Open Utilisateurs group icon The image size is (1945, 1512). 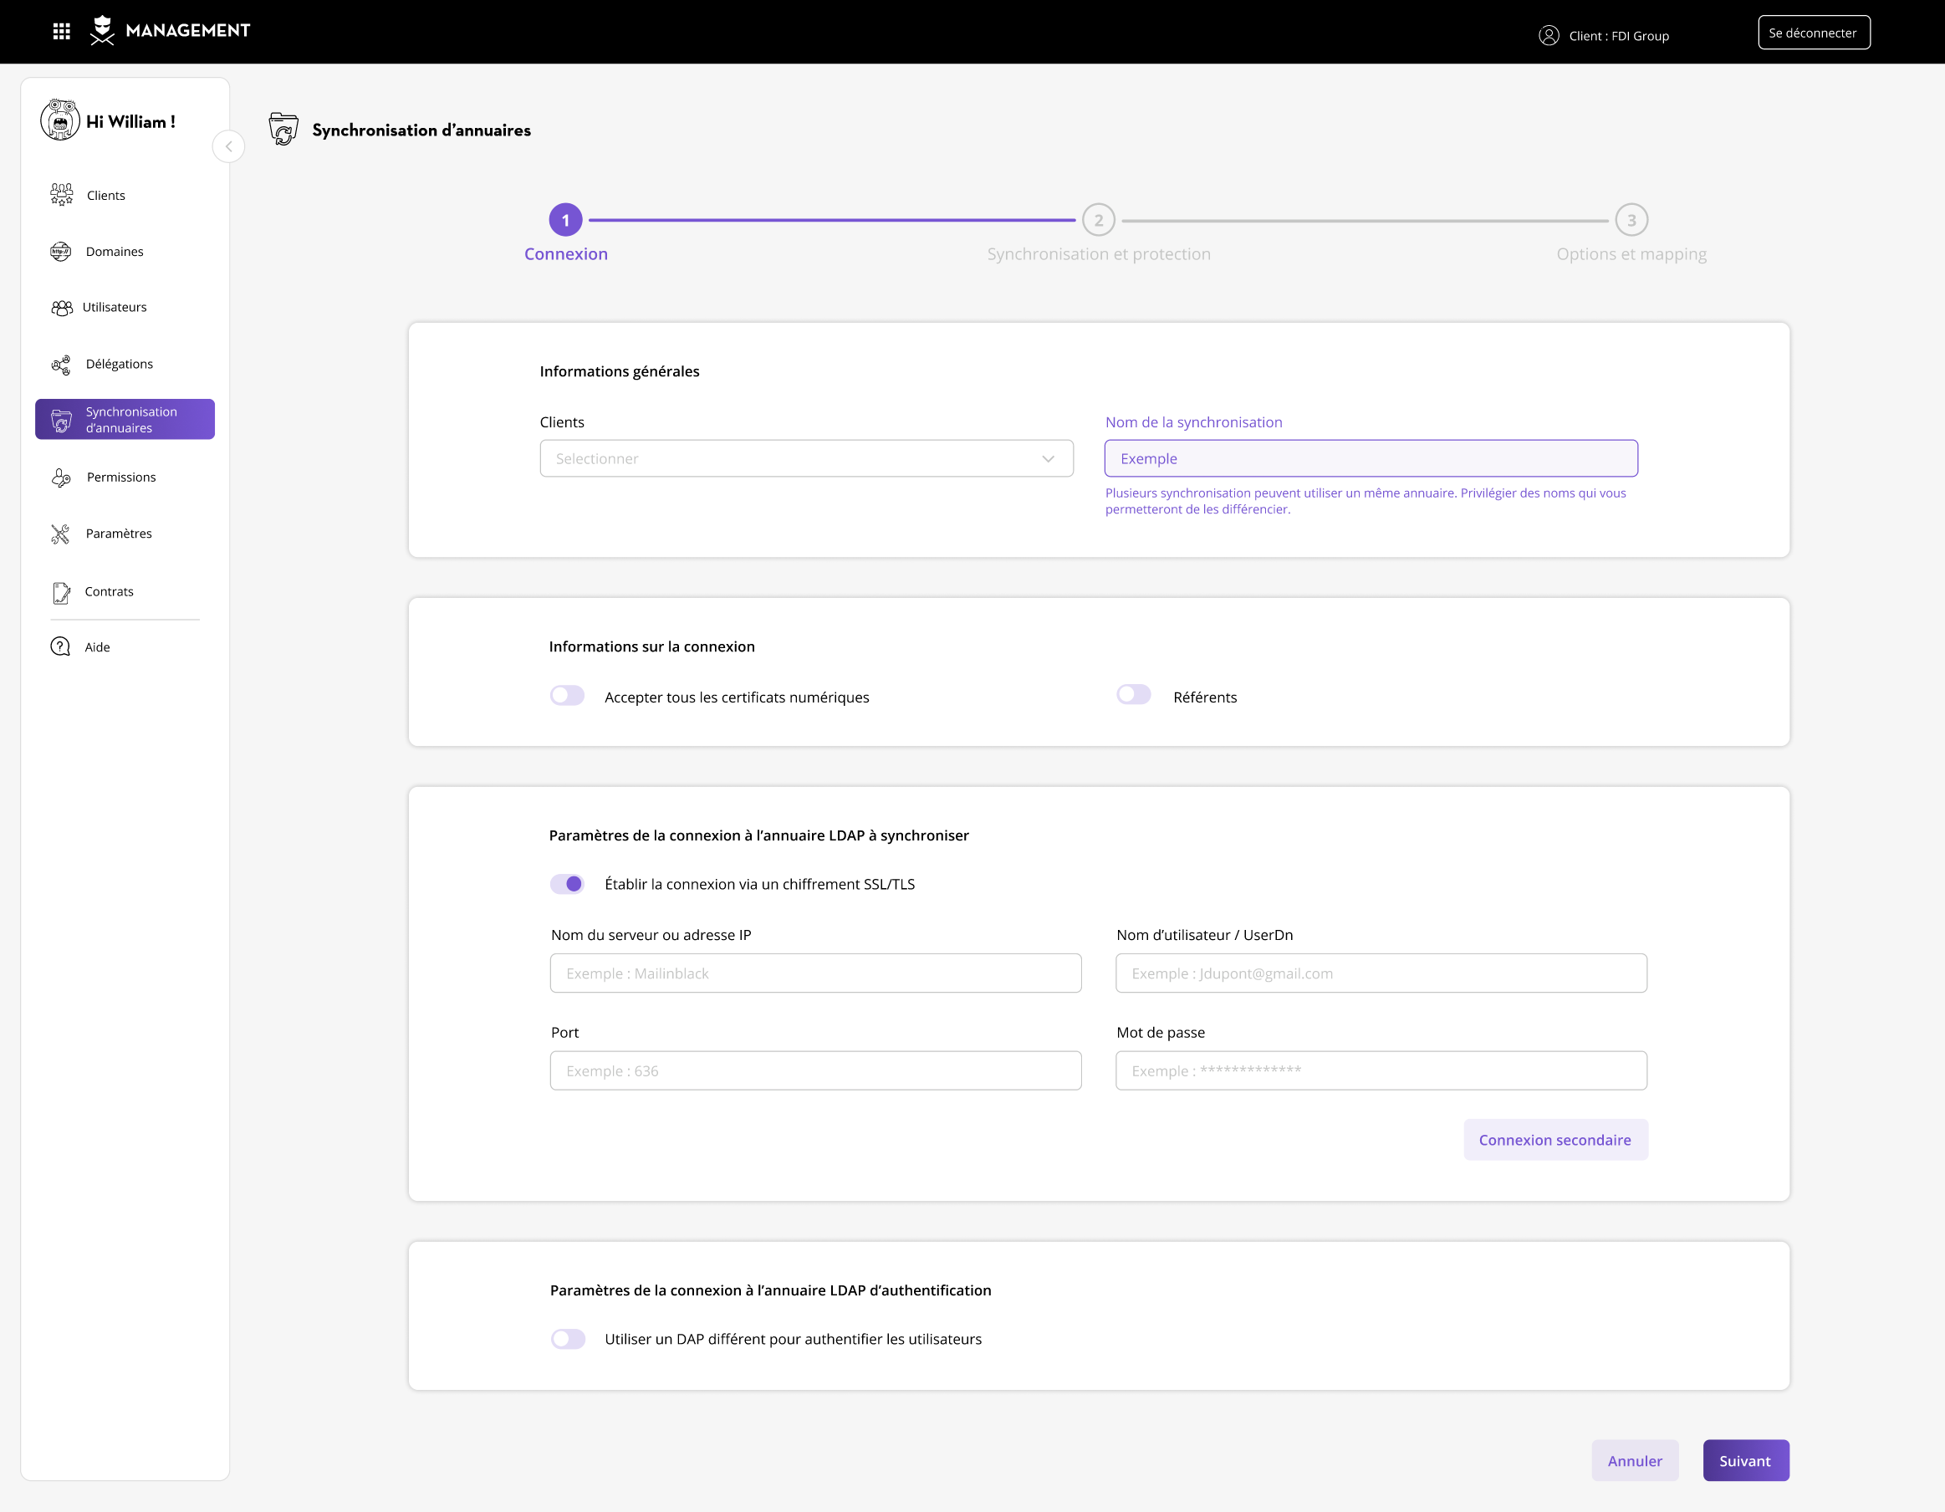point(61,308)
